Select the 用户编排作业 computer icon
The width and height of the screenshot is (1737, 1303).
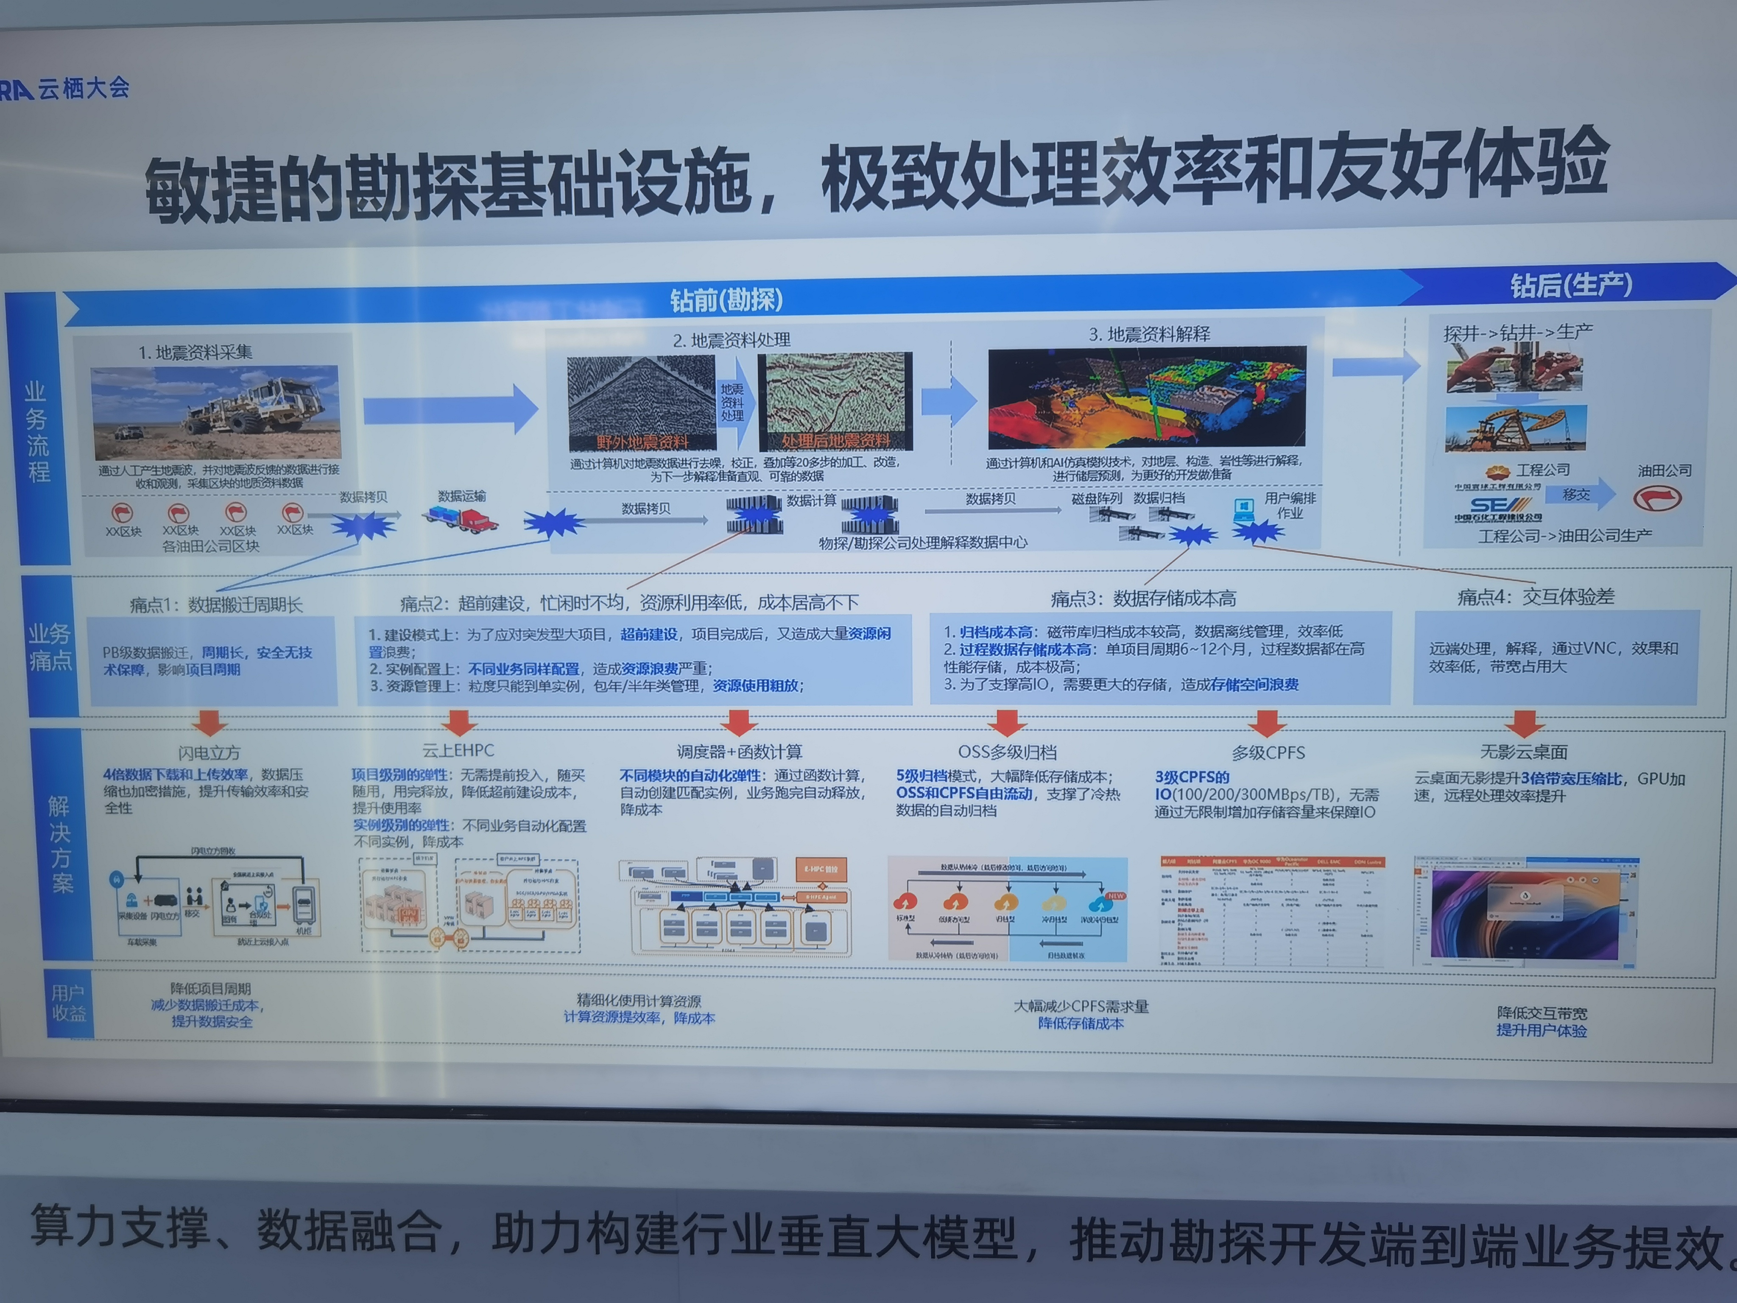pos(1244,509)
